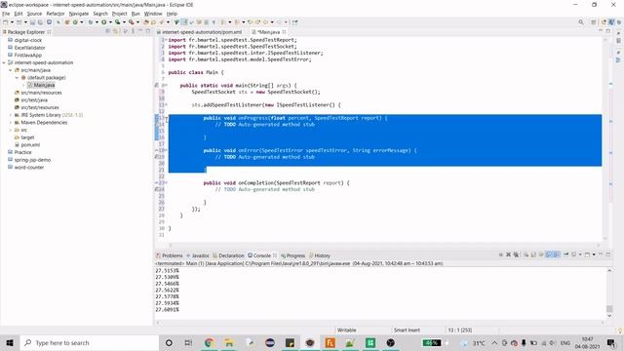The image size is (624, 351).
Task: Click the Display Selected Console icon
Action: pyautogui.click(x=574, y=254)
